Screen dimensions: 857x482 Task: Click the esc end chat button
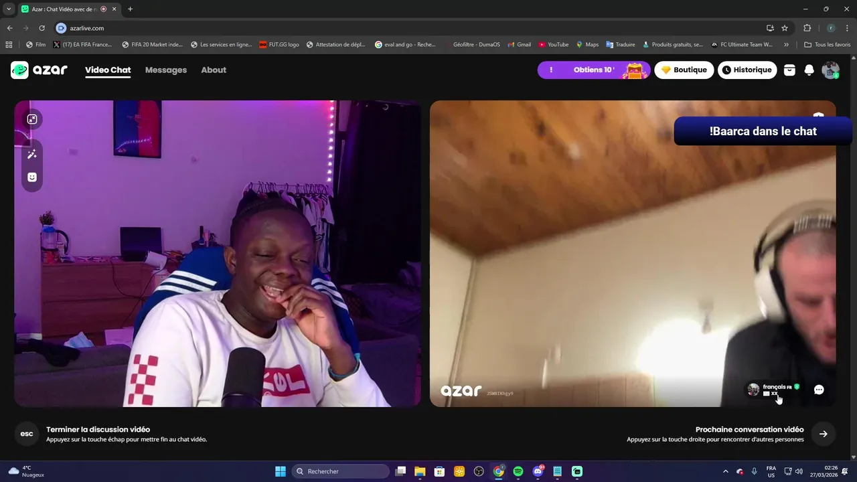pos(27,434)
